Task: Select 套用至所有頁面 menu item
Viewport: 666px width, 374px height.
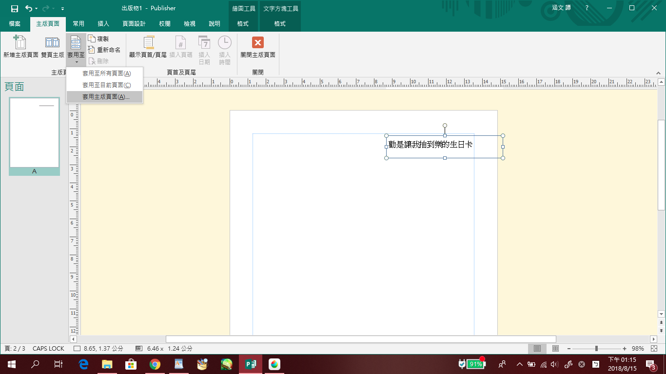Action: [106, 74]
